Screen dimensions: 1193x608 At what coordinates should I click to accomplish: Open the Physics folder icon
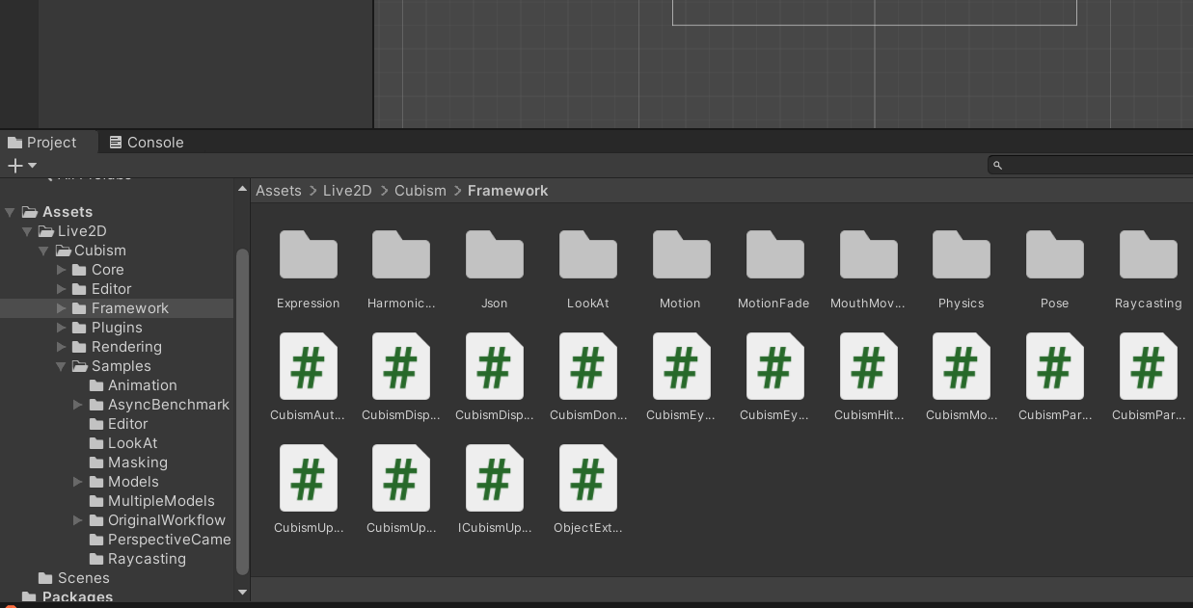961,256
